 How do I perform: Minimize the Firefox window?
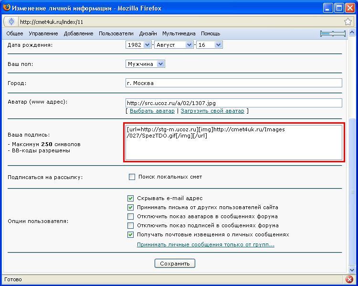tap(327, 8)
